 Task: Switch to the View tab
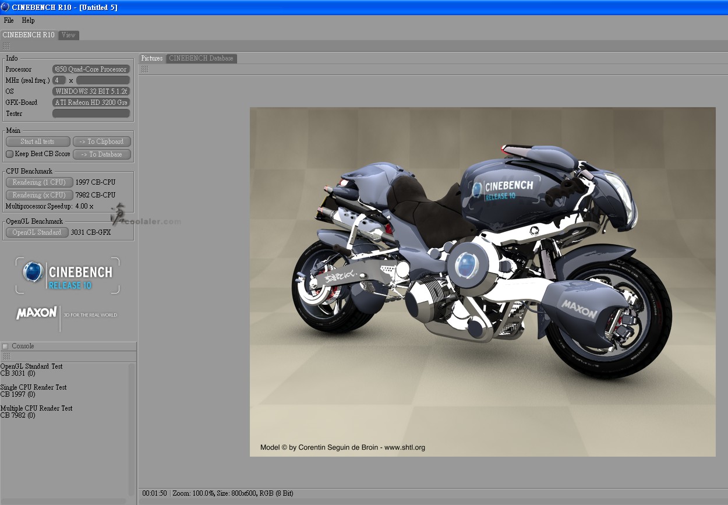tap(69, 35)
